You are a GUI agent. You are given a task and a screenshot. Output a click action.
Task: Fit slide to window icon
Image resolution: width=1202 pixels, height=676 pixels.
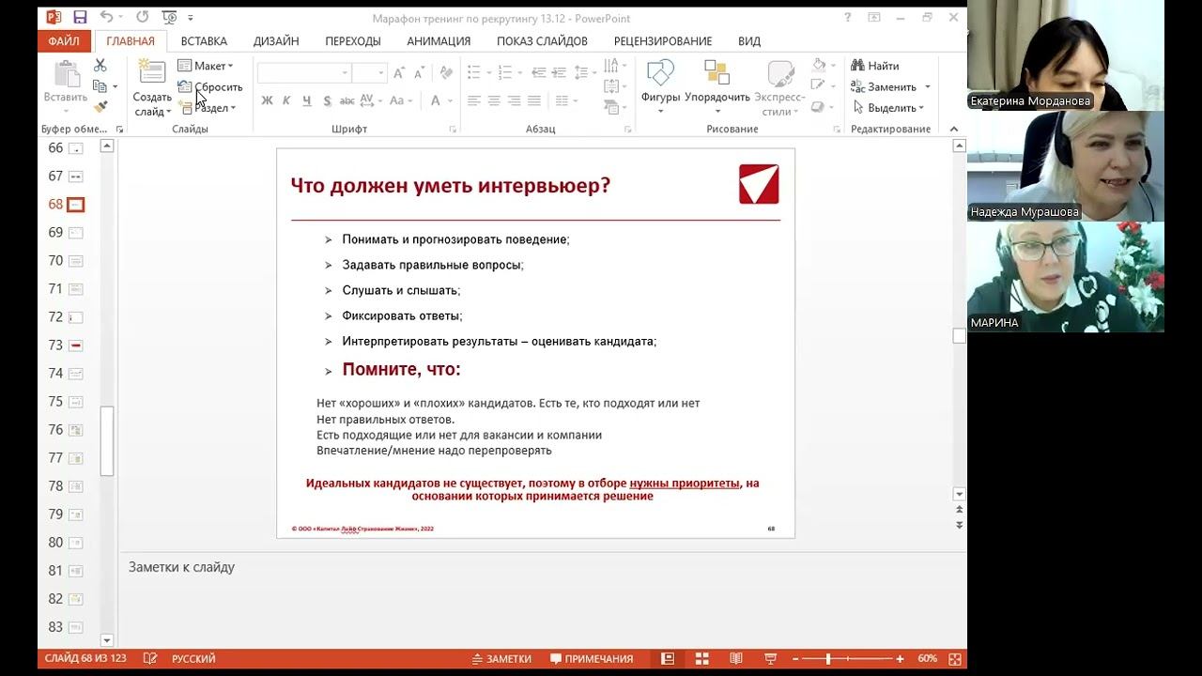[955, 659]
